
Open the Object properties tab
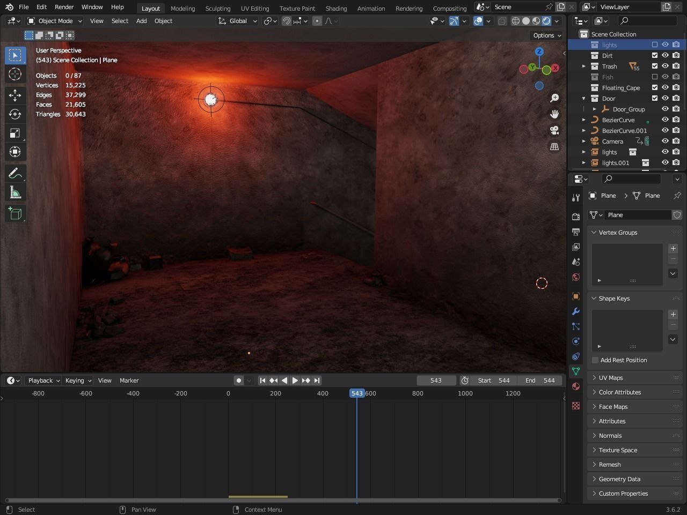(576, 296)
